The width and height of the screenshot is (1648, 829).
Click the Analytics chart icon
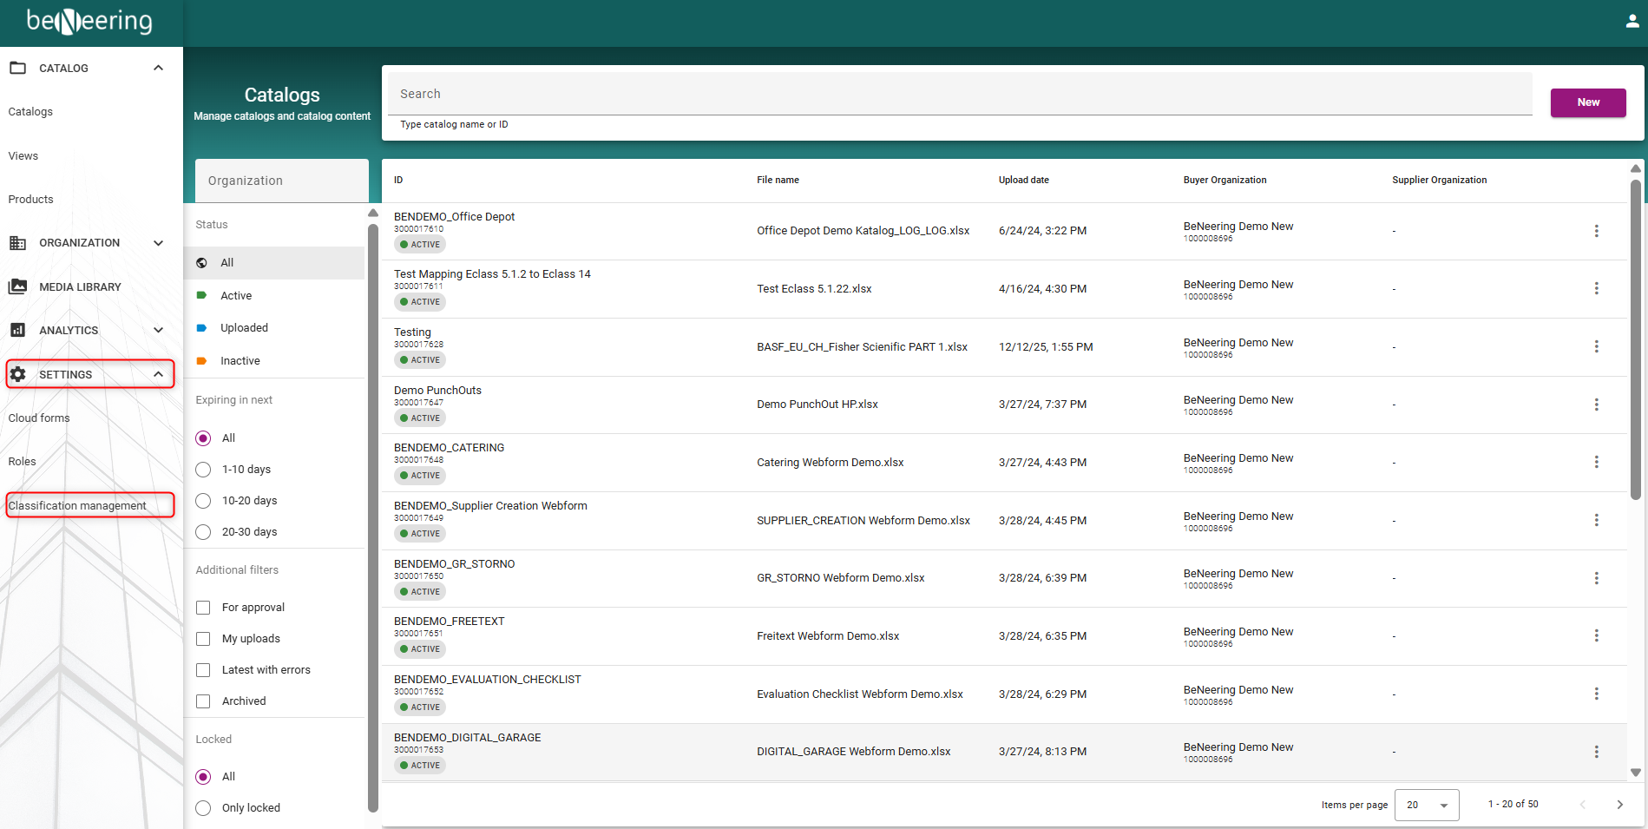pyautogui.click(x=17, y=330)
